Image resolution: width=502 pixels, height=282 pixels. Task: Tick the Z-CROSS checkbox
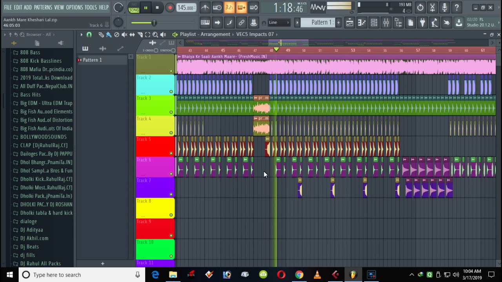[x=156, y=51]
